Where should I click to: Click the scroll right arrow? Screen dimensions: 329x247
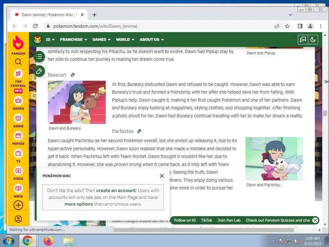[x=320, y=230]
